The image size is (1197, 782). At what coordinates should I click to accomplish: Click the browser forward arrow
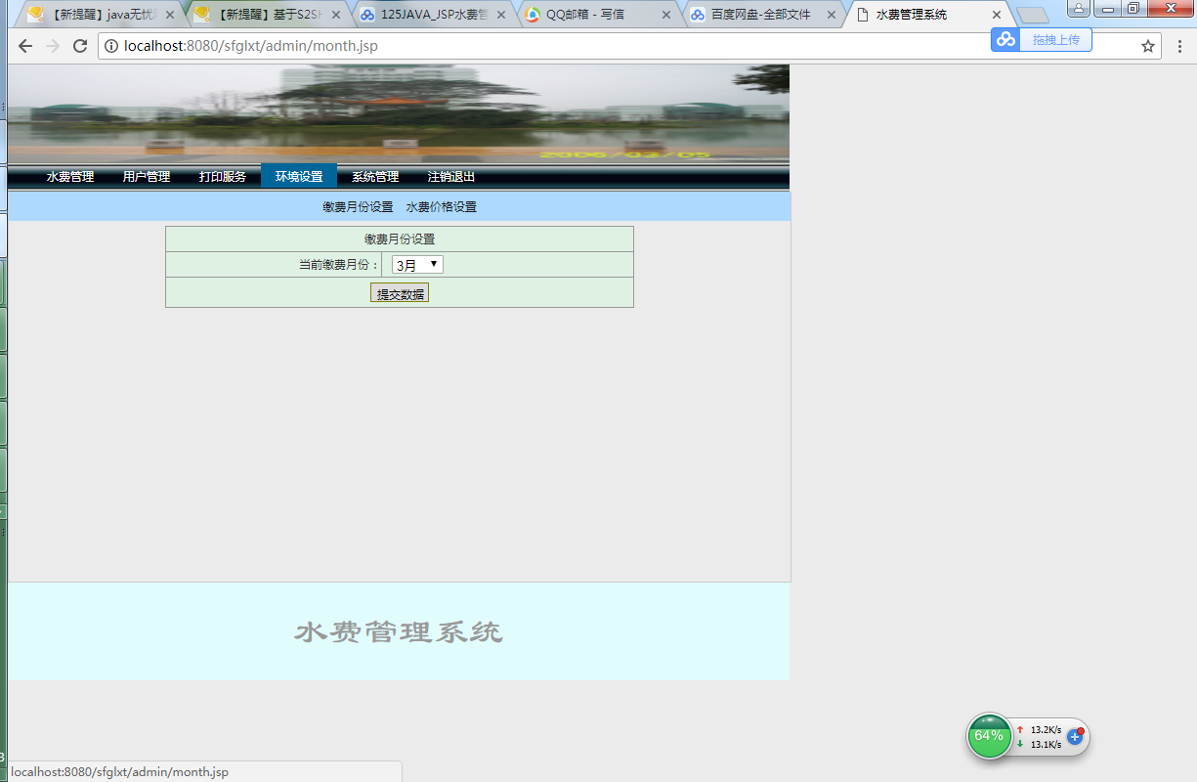coord(53,46)
